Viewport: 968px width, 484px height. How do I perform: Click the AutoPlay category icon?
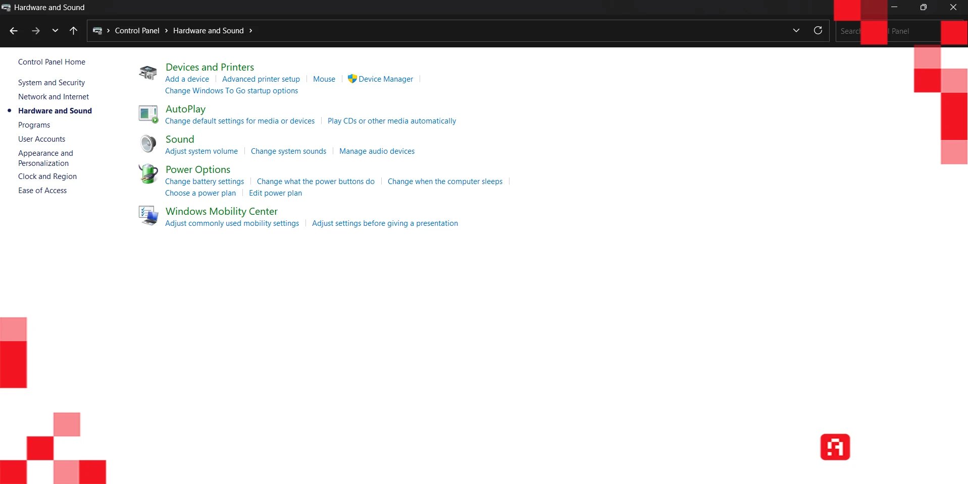pos(148,114)
